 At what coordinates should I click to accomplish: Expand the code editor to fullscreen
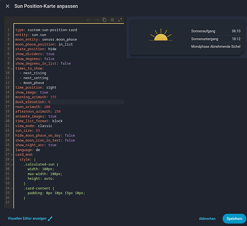[120, 20]
